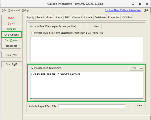Open the Outputs panel

coord(11,29)
